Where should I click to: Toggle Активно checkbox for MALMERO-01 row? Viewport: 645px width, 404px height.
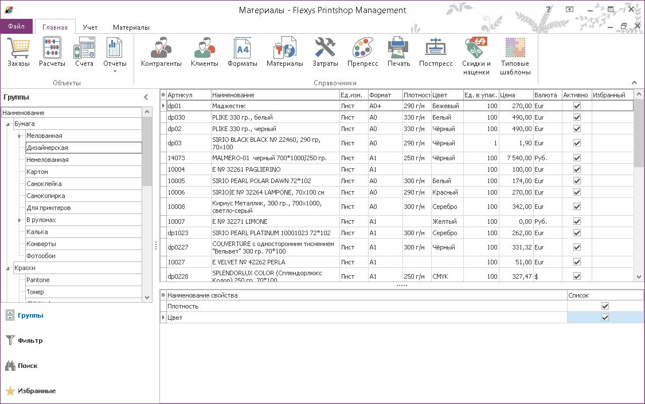point(577,158)
